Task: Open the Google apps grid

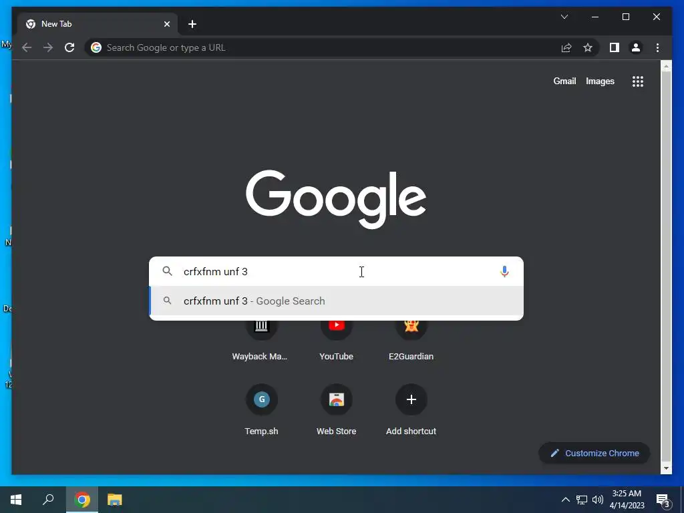Action: 638,81
